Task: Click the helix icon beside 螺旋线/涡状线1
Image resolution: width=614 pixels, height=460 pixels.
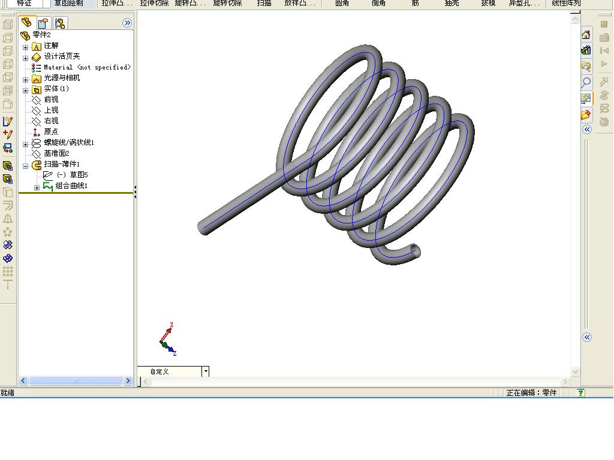Action: coord(36,143)
